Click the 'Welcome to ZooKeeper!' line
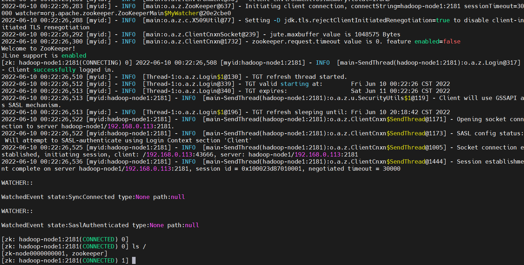This screenshot has height=265, width=524. pos(38,48)
